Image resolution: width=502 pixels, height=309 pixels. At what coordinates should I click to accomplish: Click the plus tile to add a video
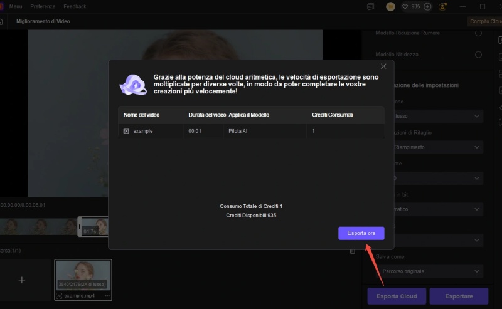22,280
